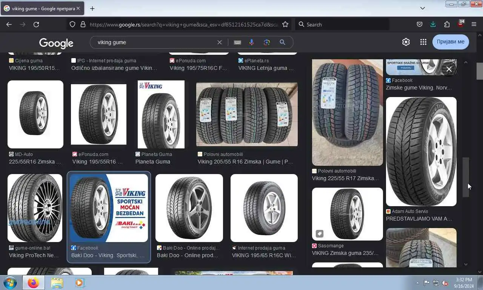
Task: Open the extensions puzzle icon
Action: (447, 25)
